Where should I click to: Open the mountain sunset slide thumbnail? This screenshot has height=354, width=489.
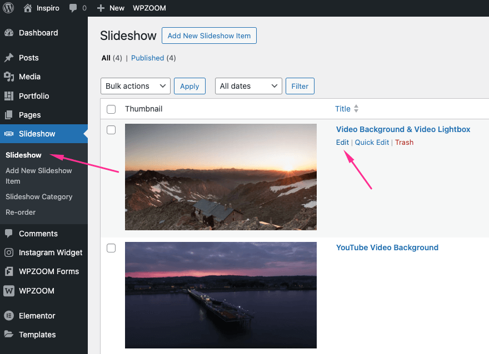(221, 176)
